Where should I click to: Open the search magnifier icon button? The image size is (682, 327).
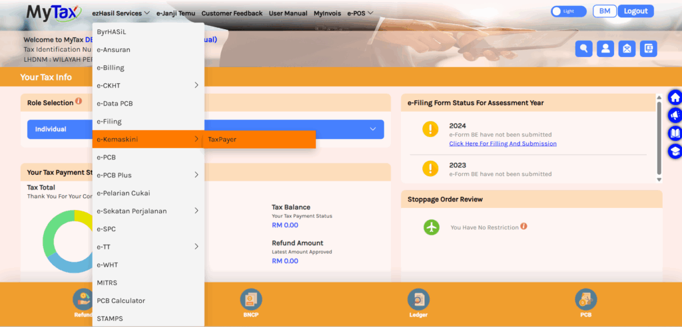pos(583,49)
